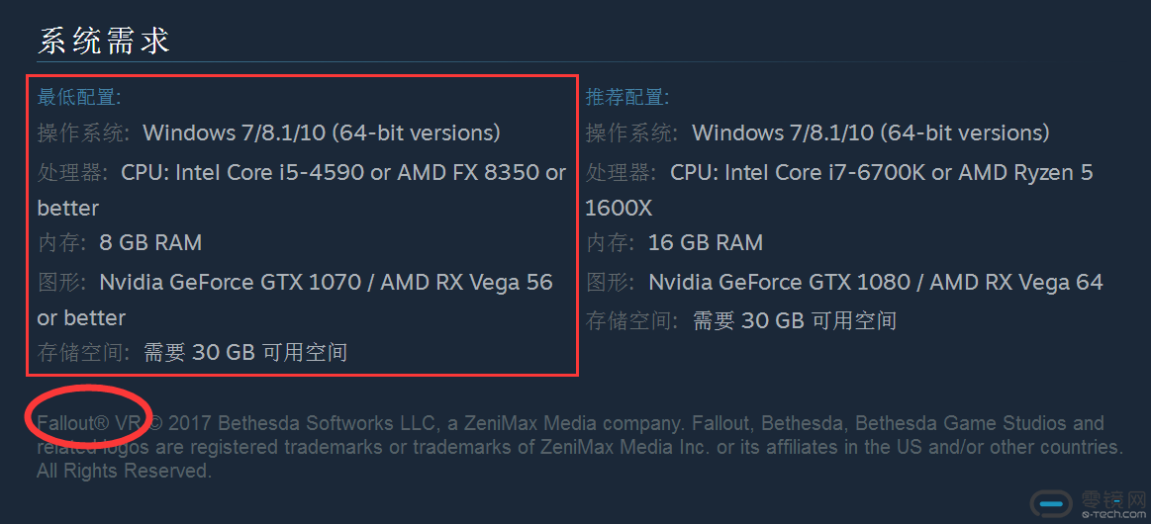Click the minimum Windows 7/8.1/10 operating system text
The image size is (1151, 524).
[x=322, y=132]
